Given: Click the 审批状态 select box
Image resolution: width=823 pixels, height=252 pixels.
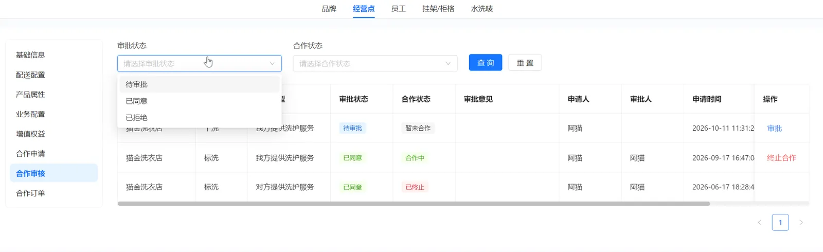Looking at the screenshot, I should pyautogui.click(x=199, y=63).
